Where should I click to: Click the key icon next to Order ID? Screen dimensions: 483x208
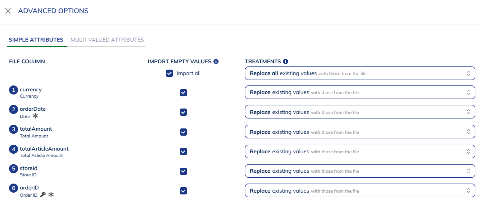pos(42,195)
